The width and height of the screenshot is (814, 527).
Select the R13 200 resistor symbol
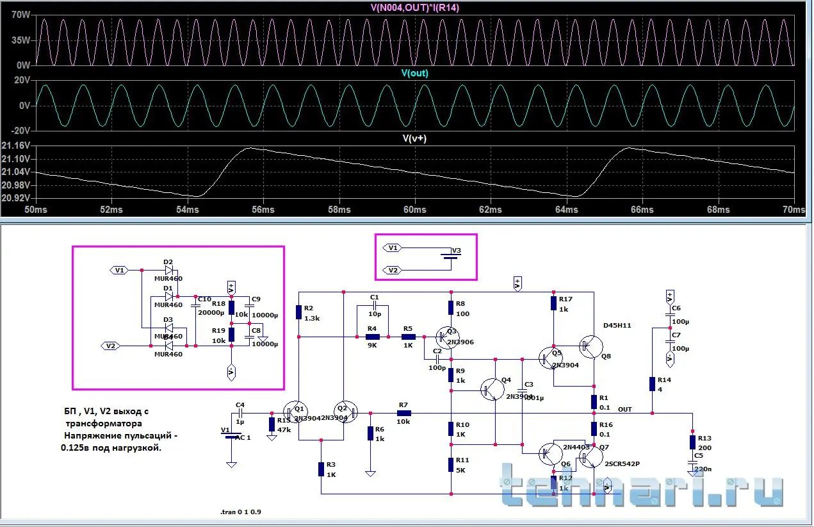click(692, 442)
